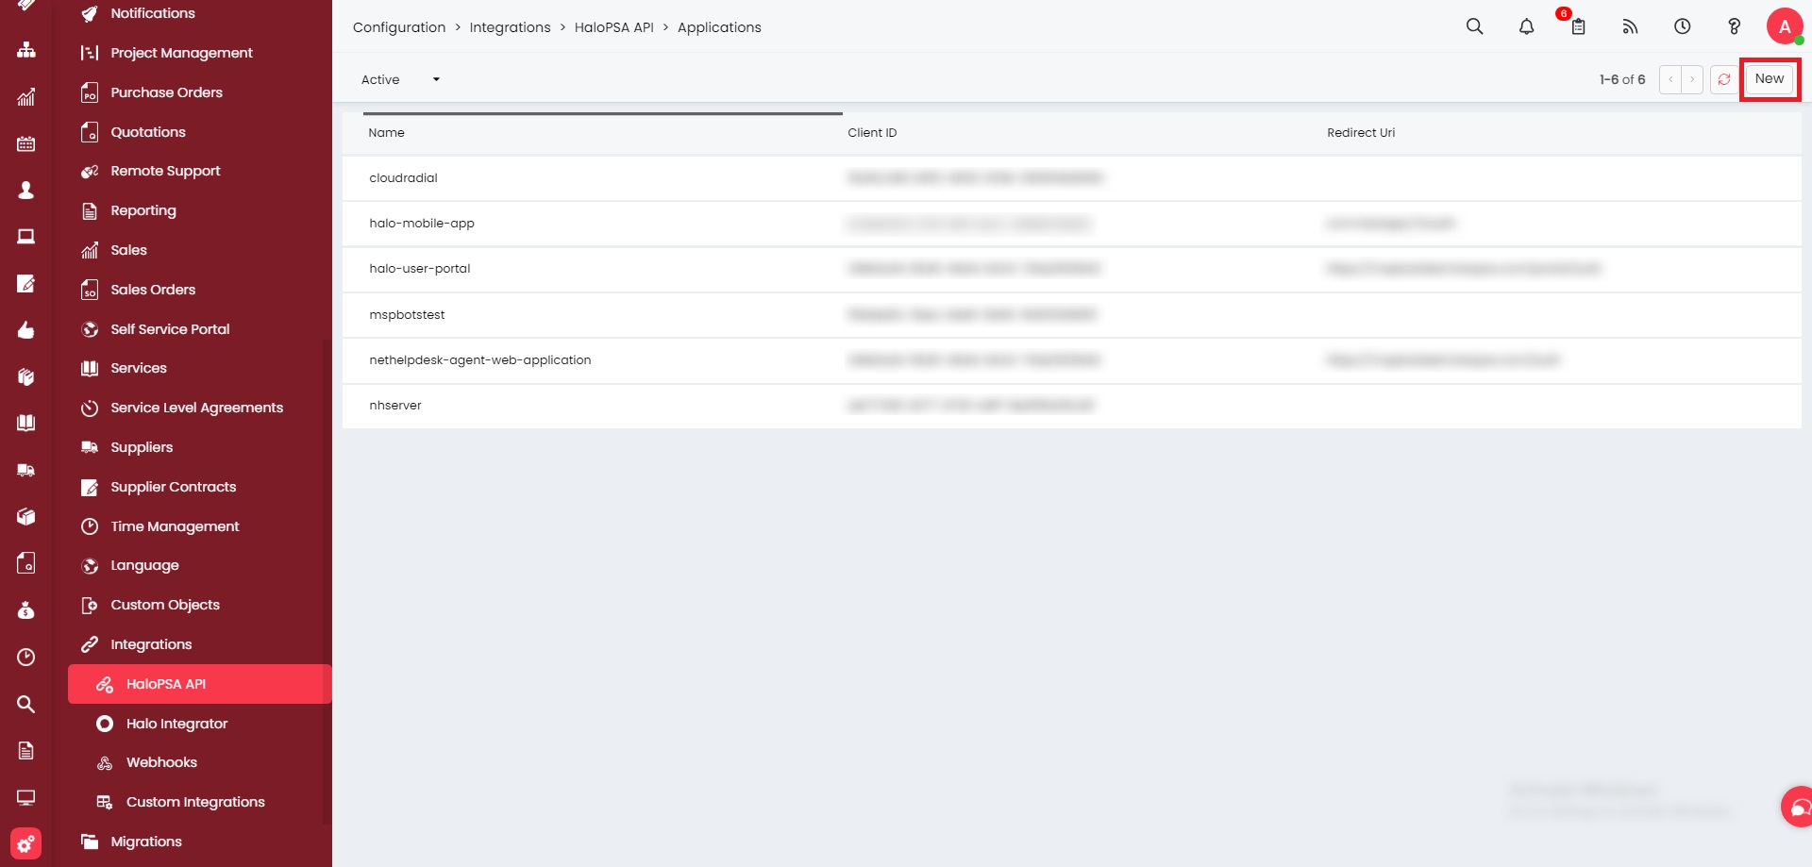Go to next page of results arrow

pos(1692,79)
